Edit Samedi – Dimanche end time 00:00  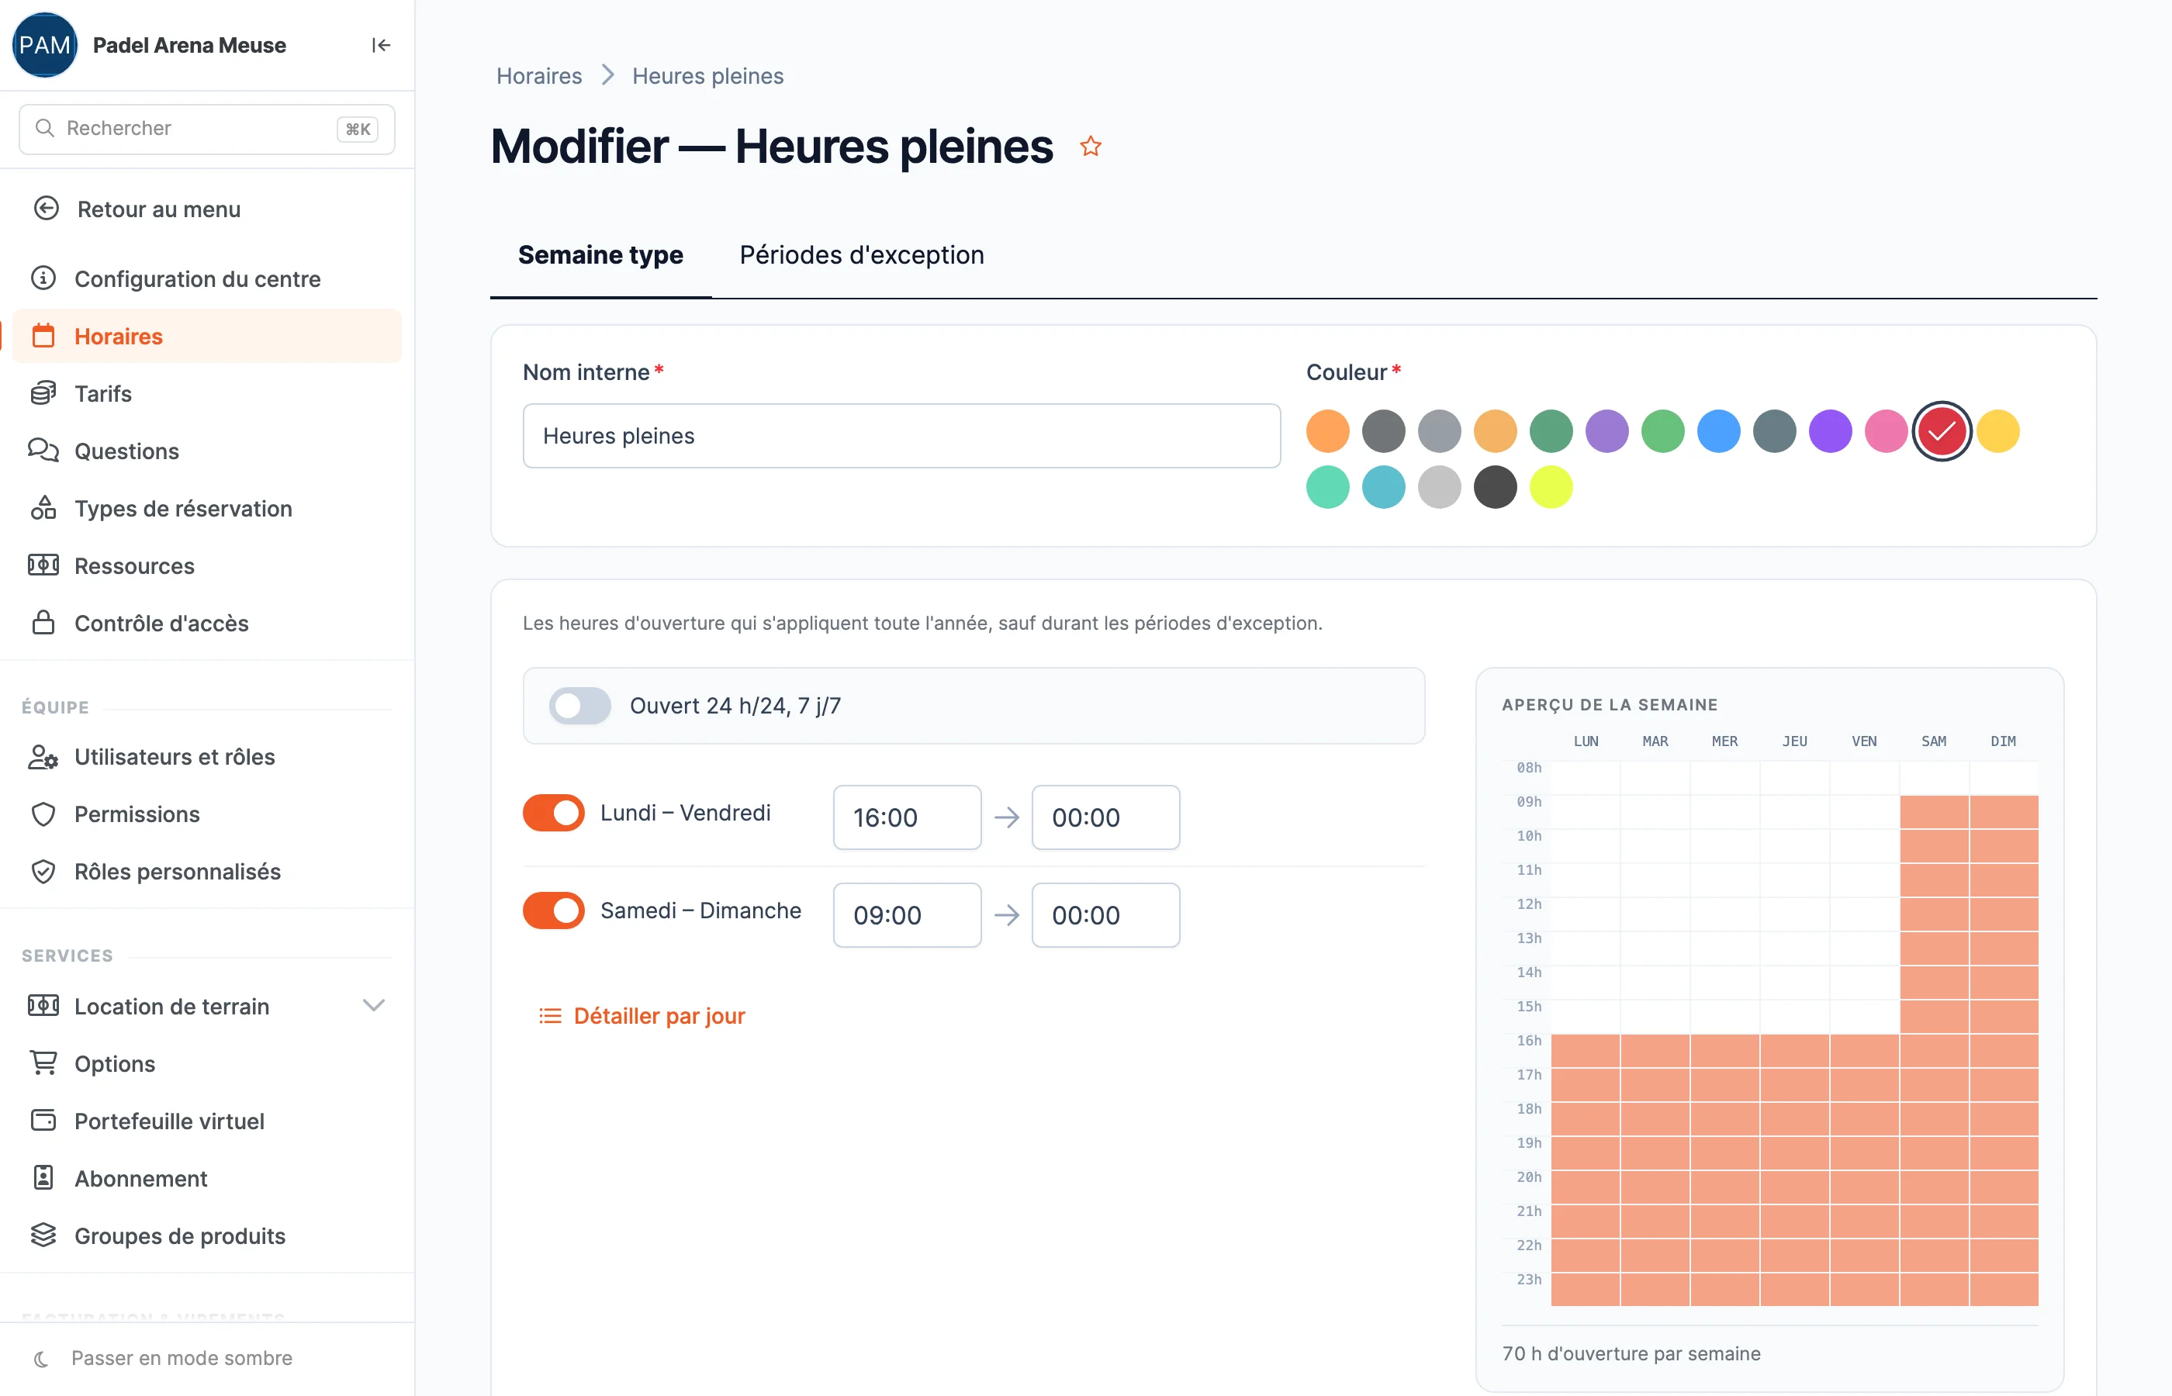click(1106, 916)
